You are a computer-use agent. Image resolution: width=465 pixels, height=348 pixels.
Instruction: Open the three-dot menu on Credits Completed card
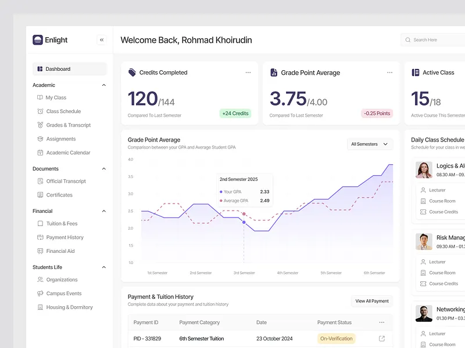coord(248,72)
